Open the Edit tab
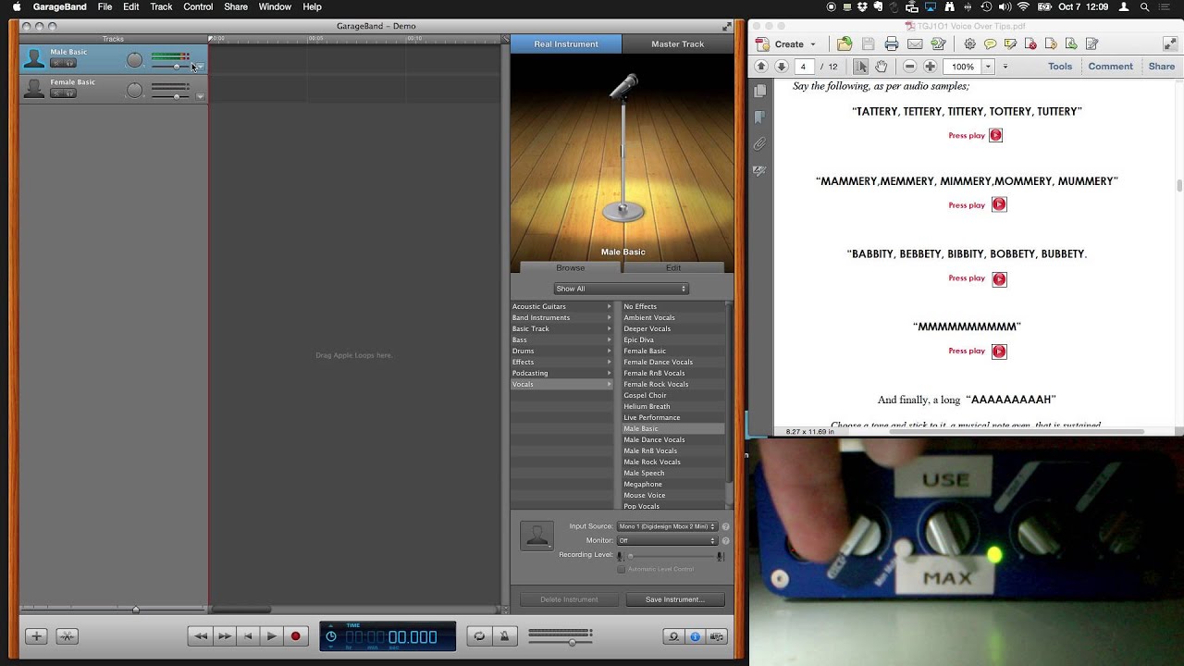1184x666 pixels. [673, 267]
